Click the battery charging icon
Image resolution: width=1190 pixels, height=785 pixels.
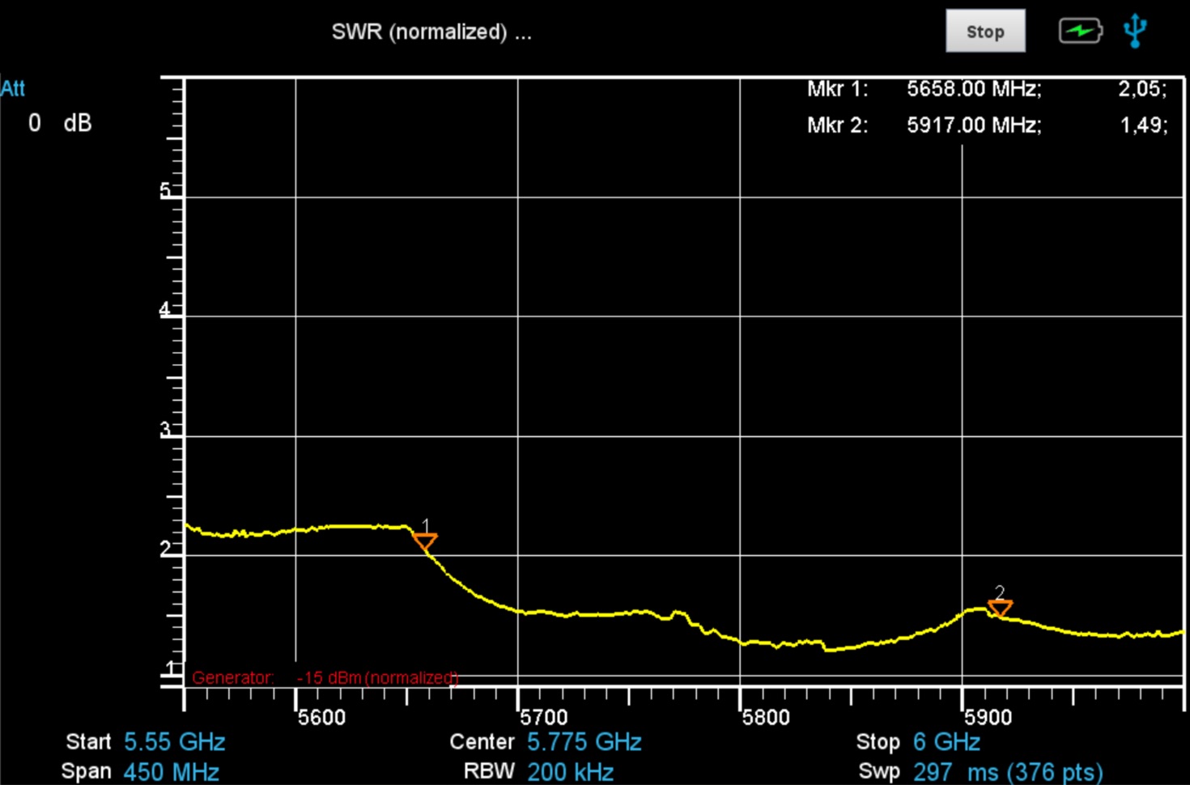click(1080, 32)
